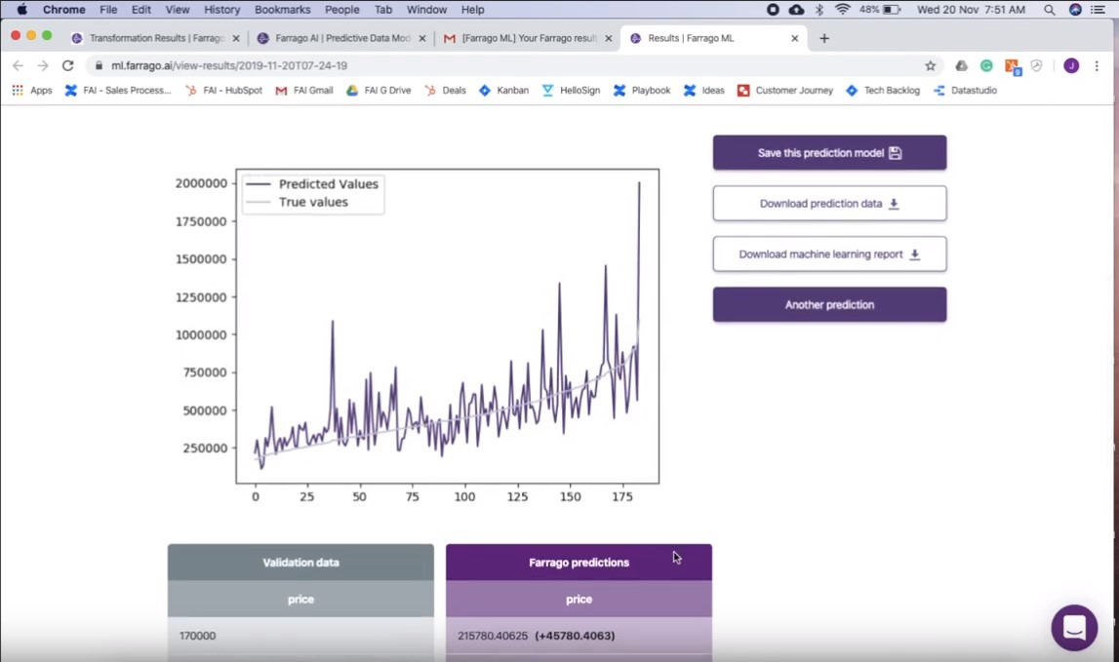Open the Chrome profile avatar
Image resolution: width=1119 pixels, height=662 pixels.
(1071, 65)
